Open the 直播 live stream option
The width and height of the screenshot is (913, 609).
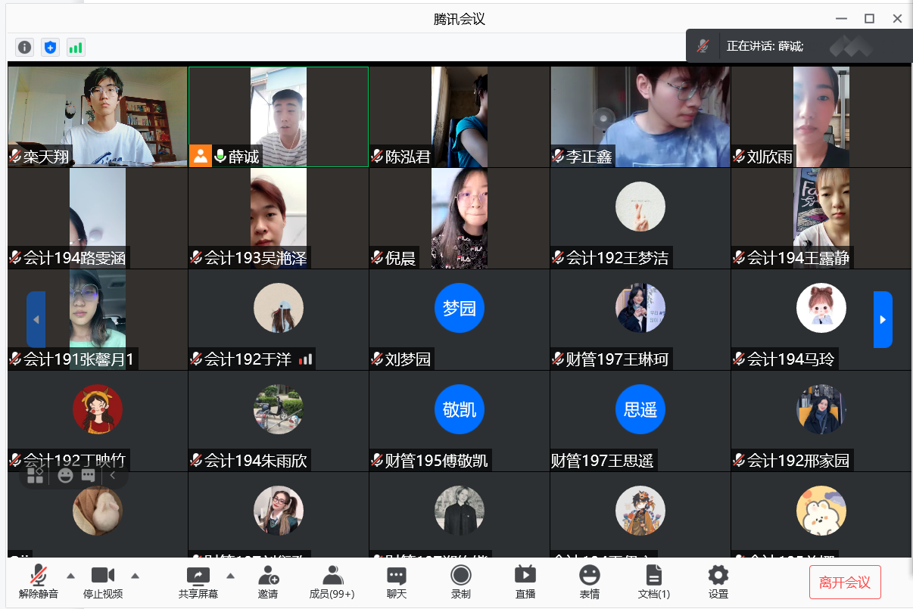(525, 582)
